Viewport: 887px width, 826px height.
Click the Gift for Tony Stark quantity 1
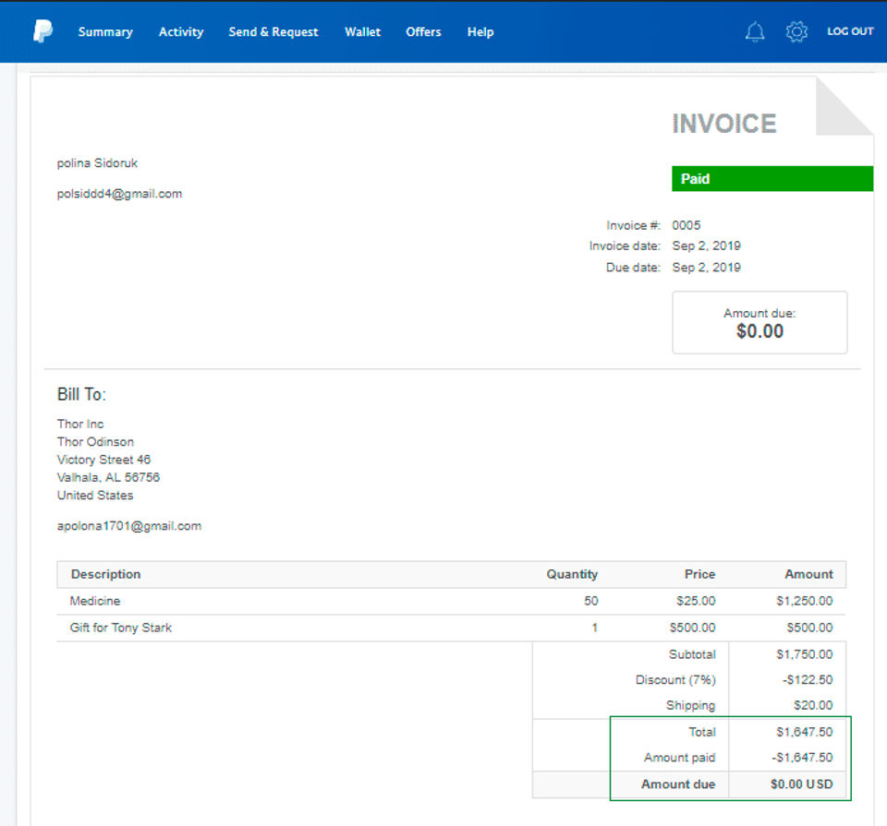(x=594, y=628)
